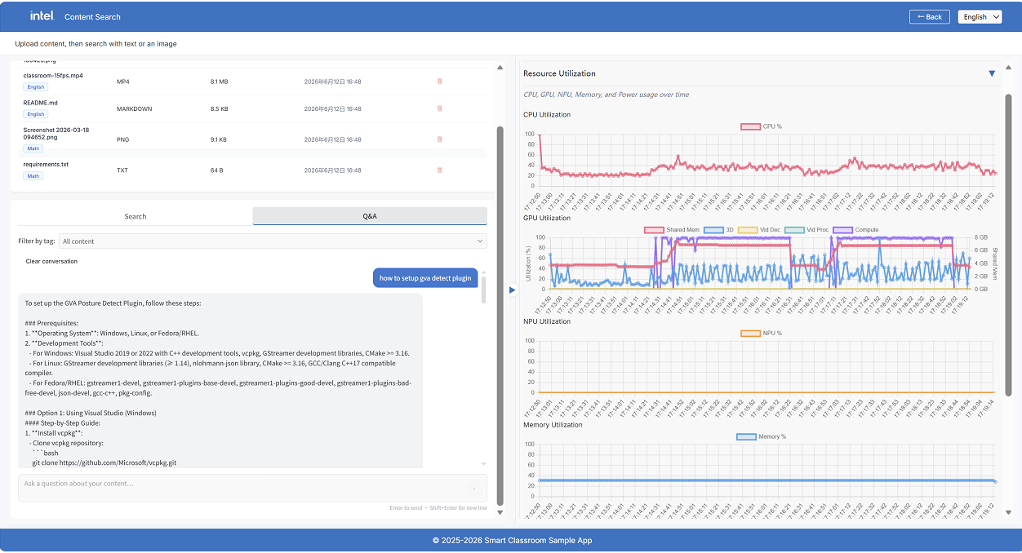Viewport: 1022px width, 553px height.
Task: Collapse the side panel with the blue arrow divider
Action: (x=512, y=290)
